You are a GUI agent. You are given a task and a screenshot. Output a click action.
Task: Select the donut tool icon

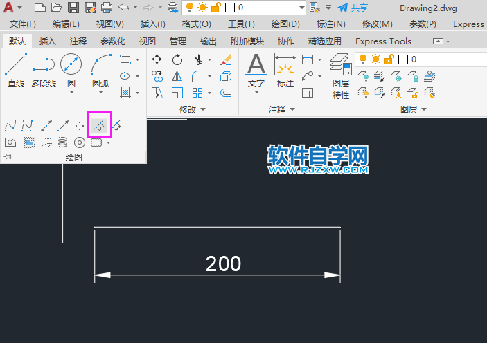80,142
